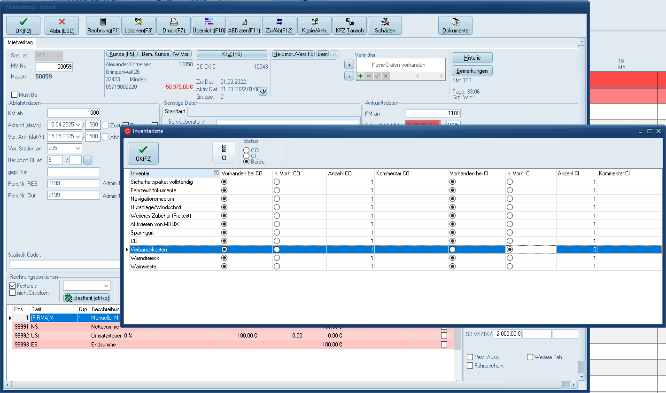The image size is (666, 393).
Task: Open the Abfahrt date picker dropdown
Action: (x=77, y=125)
